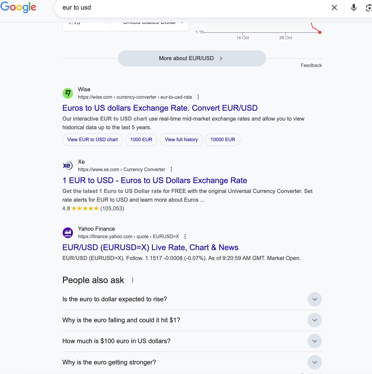
Task: Click the 10000 EUR chip
Action: (223, 140)
